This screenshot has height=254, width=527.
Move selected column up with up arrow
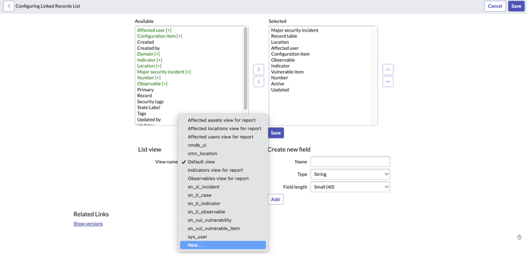click(388, 70)
